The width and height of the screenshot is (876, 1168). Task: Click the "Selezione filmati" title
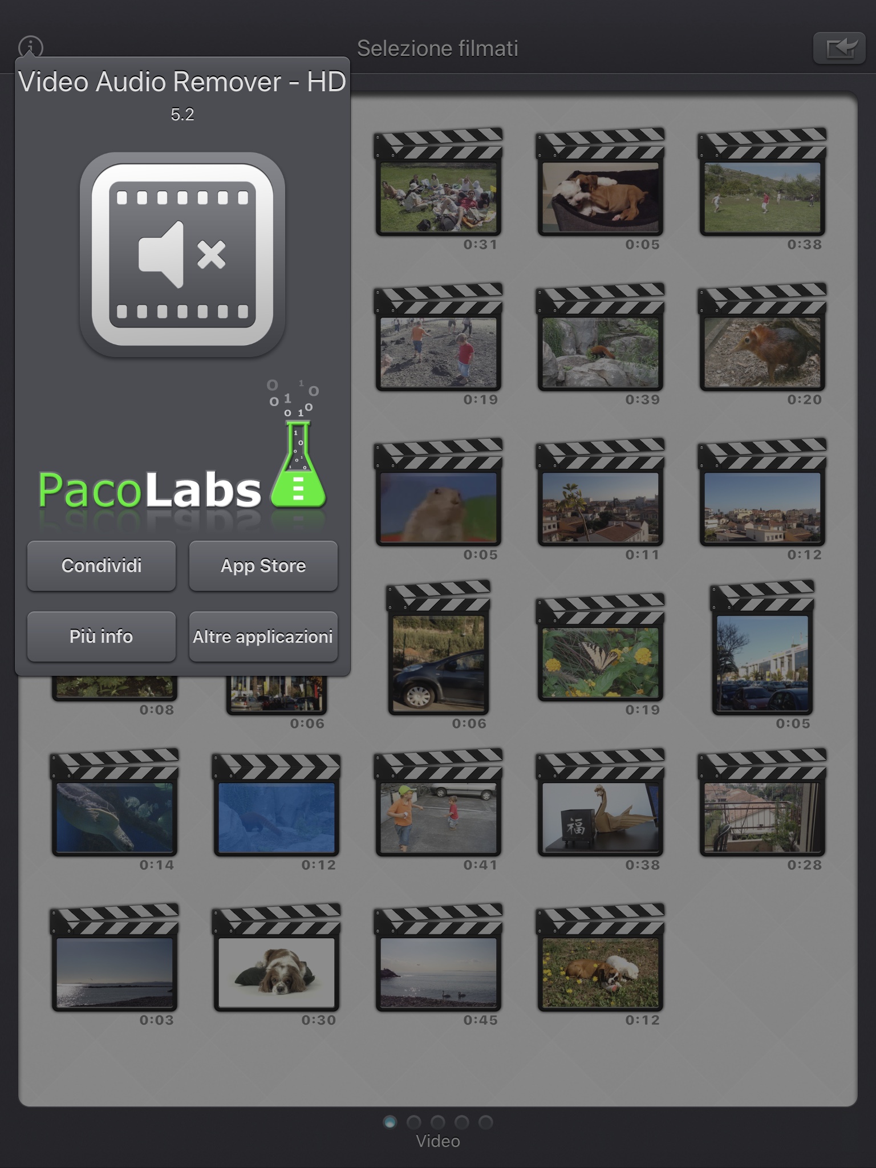coord(438,48)
